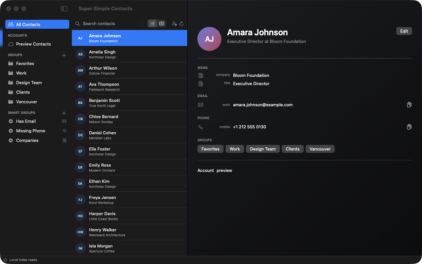Click Bloom Foundation company value
This screenshot has width=422, height=264.
[x=251, y=75]
